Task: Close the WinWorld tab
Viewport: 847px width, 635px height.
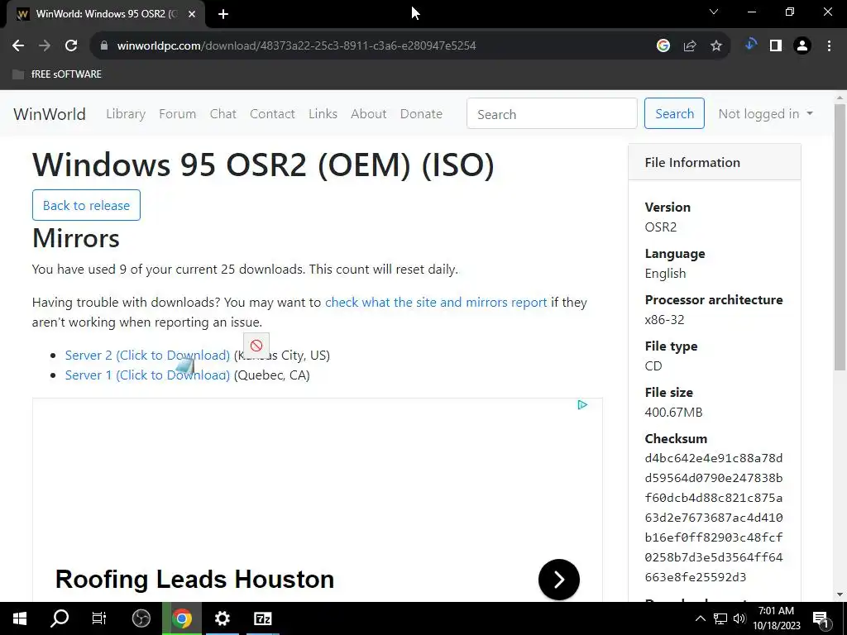Action: (192, 14)
